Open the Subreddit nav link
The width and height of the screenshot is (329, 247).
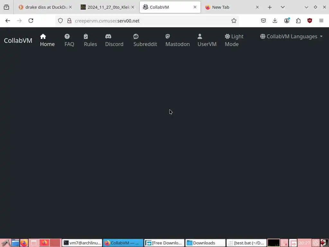(x=145, y=40)
